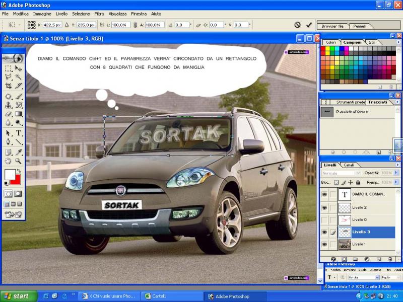Toggle lock all padlock in Bloc. row
The height and width of the screenshot is (302, 403).
tap(358, 182)
